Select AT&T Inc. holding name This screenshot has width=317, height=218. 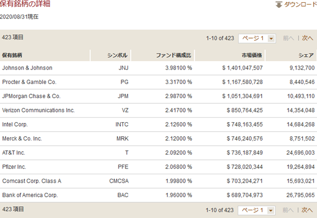pos(13,153)
